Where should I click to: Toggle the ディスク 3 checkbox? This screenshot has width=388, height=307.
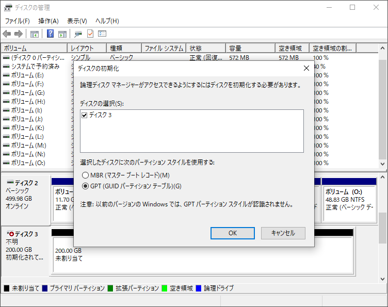tap(85, 115)
